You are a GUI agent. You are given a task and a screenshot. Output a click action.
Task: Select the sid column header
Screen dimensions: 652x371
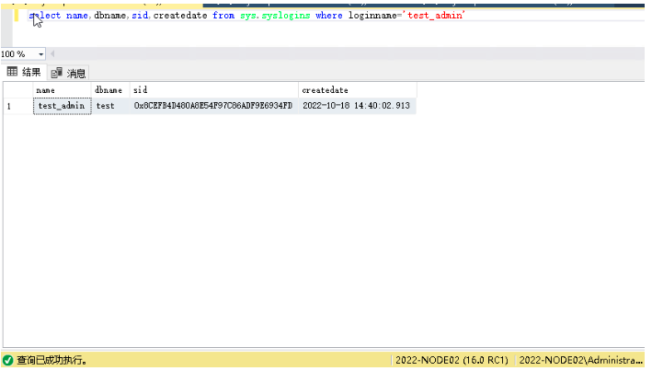point(213,90)
